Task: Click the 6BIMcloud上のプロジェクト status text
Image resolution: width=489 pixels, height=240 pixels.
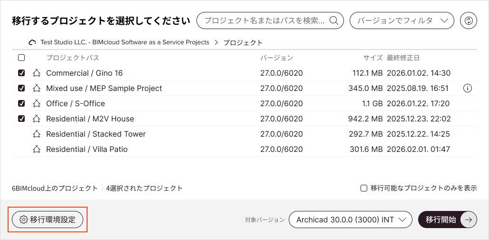Action: coord(55,188)
